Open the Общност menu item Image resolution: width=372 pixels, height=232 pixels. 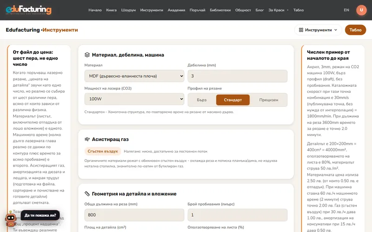pyautogui.click(x=243, y=10)
